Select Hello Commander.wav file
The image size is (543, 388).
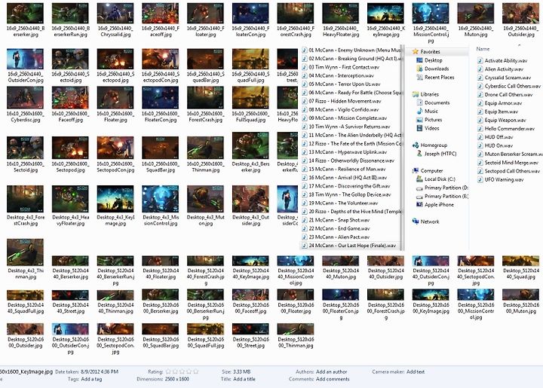tap(506, 129)
